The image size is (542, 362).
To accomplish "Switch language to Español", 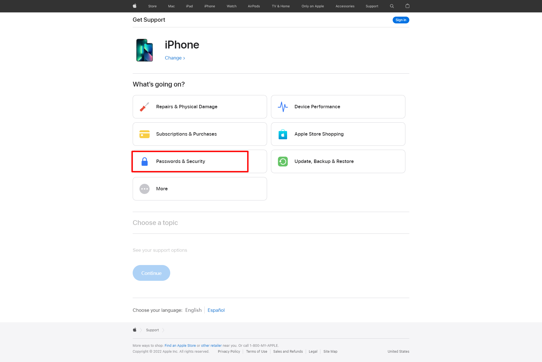I will (216, 310).
